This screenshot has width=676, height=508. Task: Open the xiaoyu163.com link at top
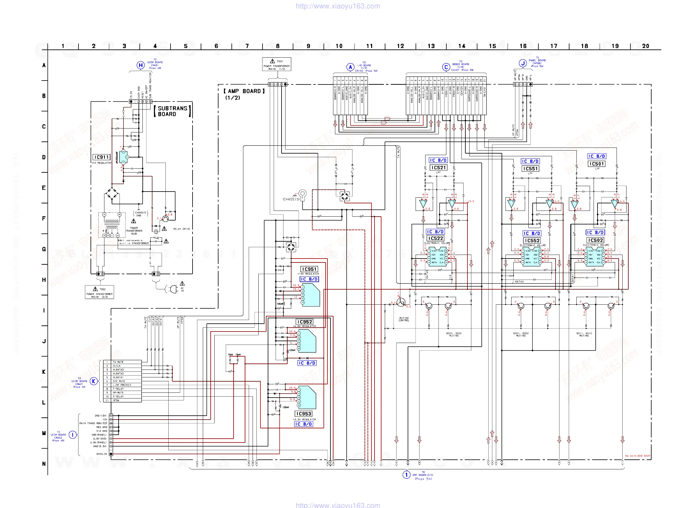click(338, 6)
